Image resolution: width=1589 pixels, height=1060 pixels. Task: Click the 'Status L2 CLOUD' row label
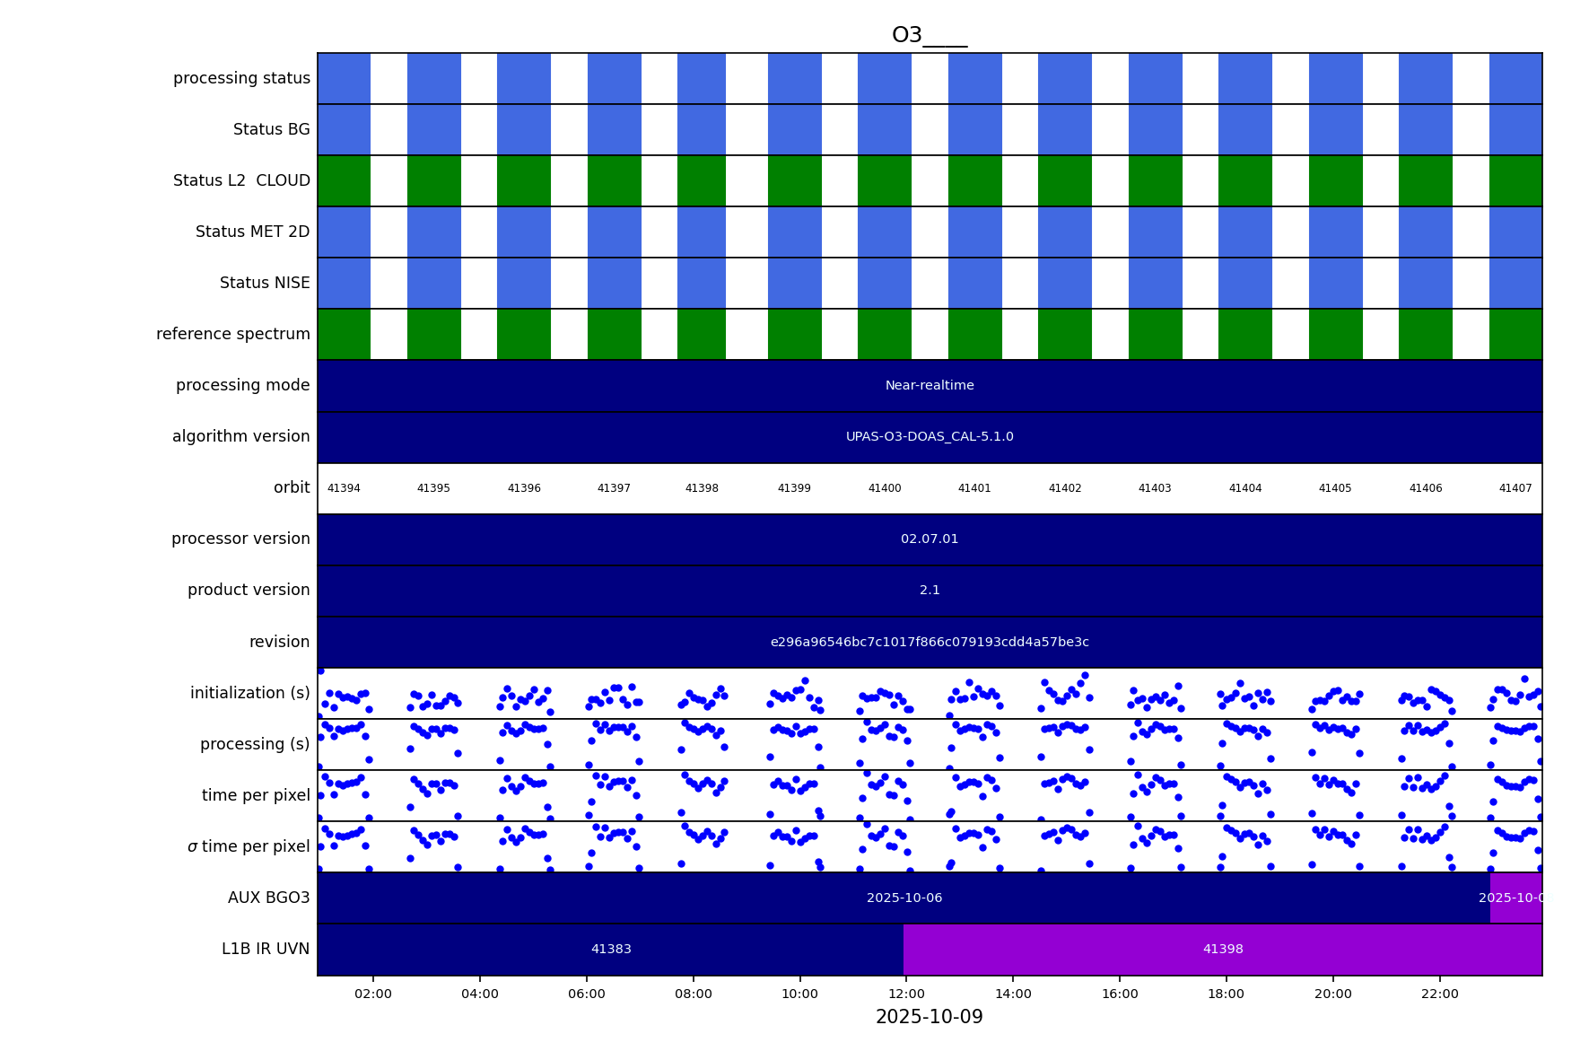241,181
